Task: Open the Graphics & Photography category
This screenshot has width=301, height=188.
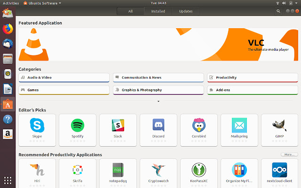Action: (x=158, y=90)
